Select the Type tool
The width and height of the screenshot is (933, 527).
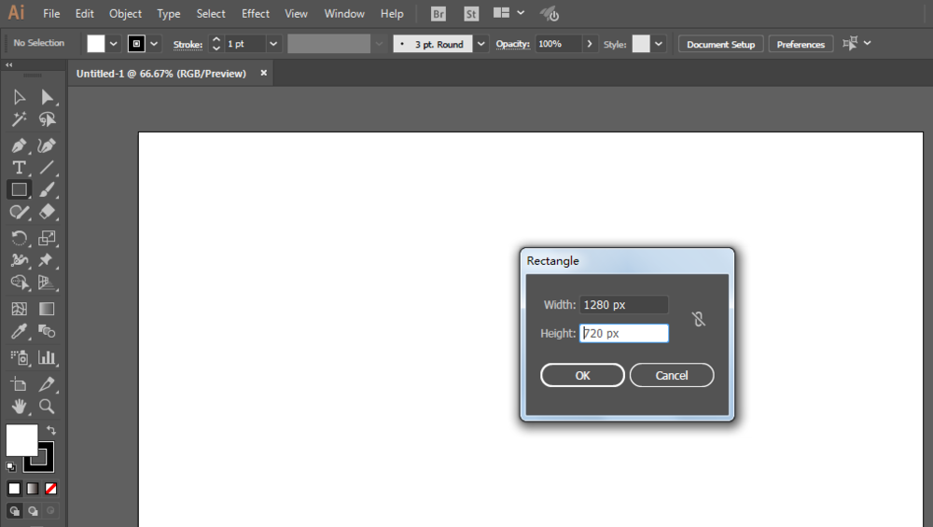click(19, 168)
